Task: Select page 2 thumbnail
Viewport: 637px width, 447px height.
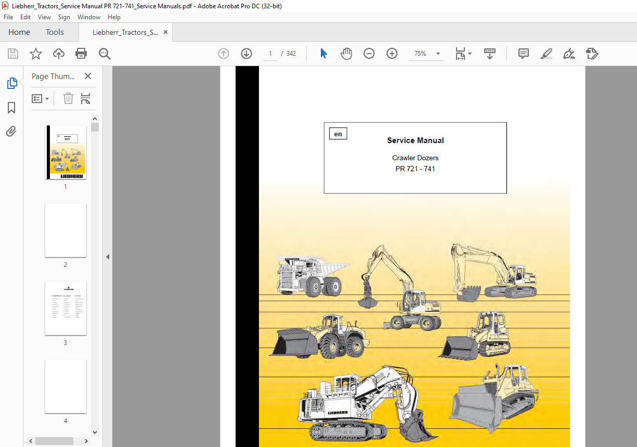Action: point(66,230)
